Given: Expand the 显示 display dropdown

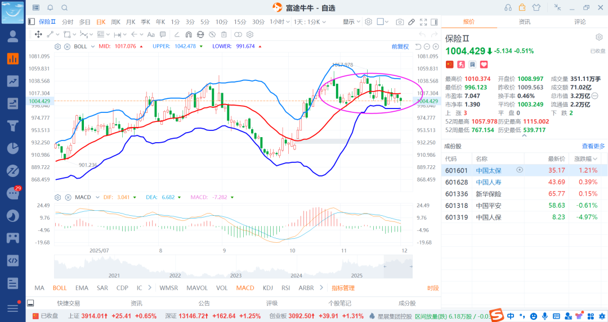Looking at the screenshot, I should coord(352,22).
